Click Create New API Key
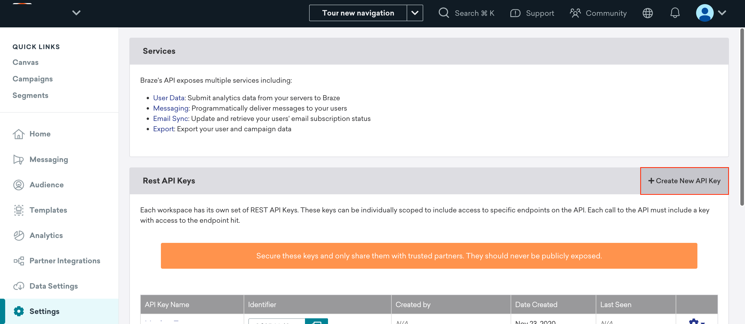Image resolution: width=745 pixels, height=324 pixels. [684, 181]
